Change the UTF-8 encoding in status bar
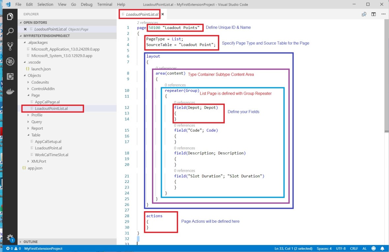Viewport: 389px width, 252px height. pyautogui.click(x=341, y=248)
